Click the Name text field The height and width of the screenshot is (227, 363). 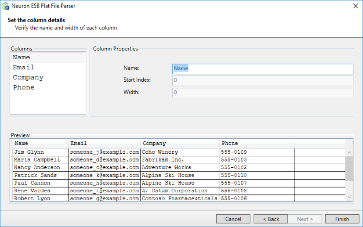coord(262,68)
